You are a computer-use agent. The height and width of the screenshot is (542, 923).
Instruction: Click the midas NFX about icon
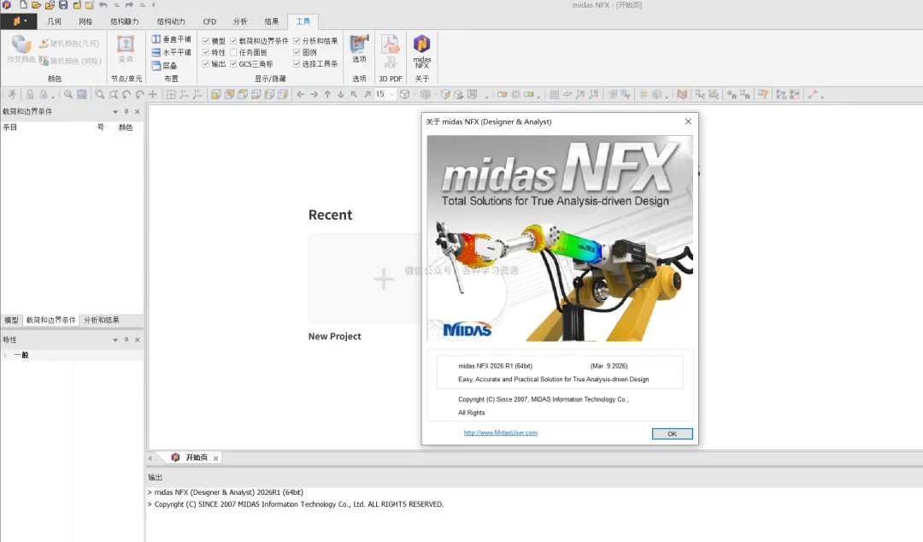tap(421, 51)
